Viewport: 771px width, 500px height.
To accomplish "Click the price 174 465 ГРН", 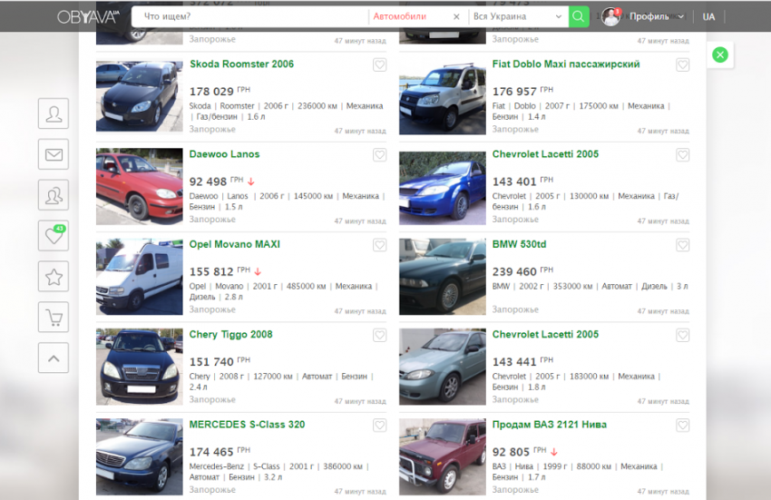I will tap(220, 451).
